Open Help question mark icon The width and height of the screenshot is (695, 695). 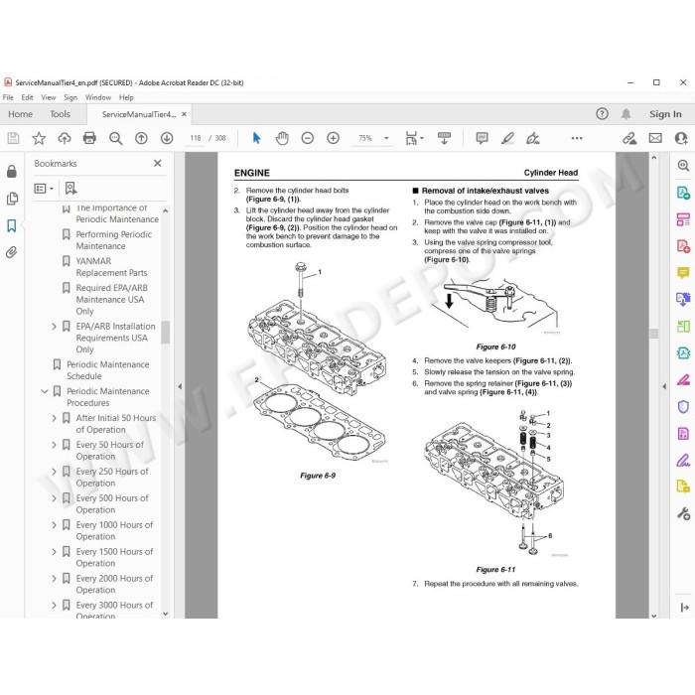coord(602,114)
